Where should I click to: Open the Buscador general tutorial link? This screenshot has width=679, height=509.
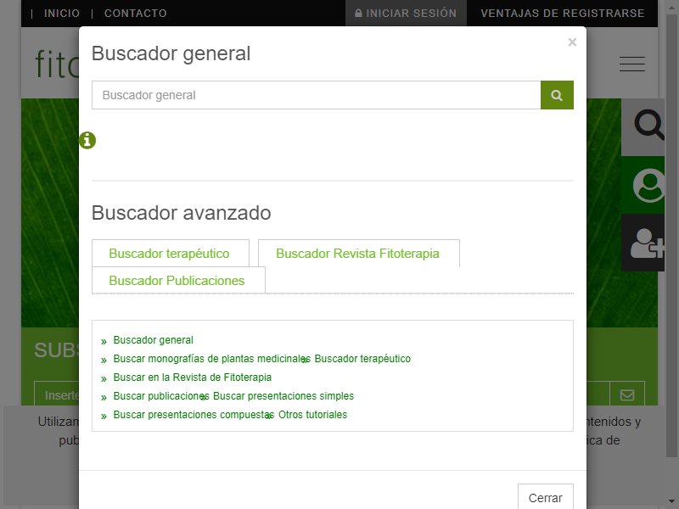click(154, 340)
